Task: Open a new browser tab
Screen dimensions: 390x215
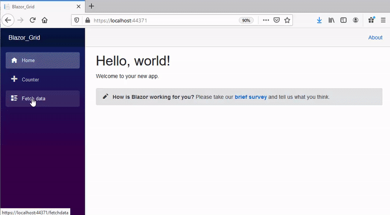Action: coord(91,6)
